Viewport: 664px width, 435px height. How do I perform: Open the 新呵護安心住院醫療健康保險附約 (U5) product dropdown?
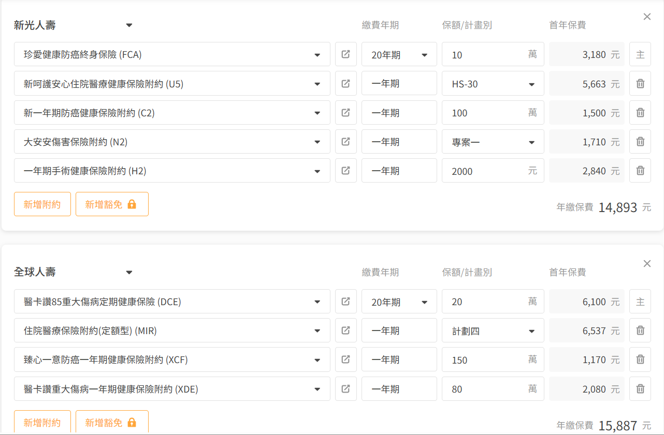[172, 83]
